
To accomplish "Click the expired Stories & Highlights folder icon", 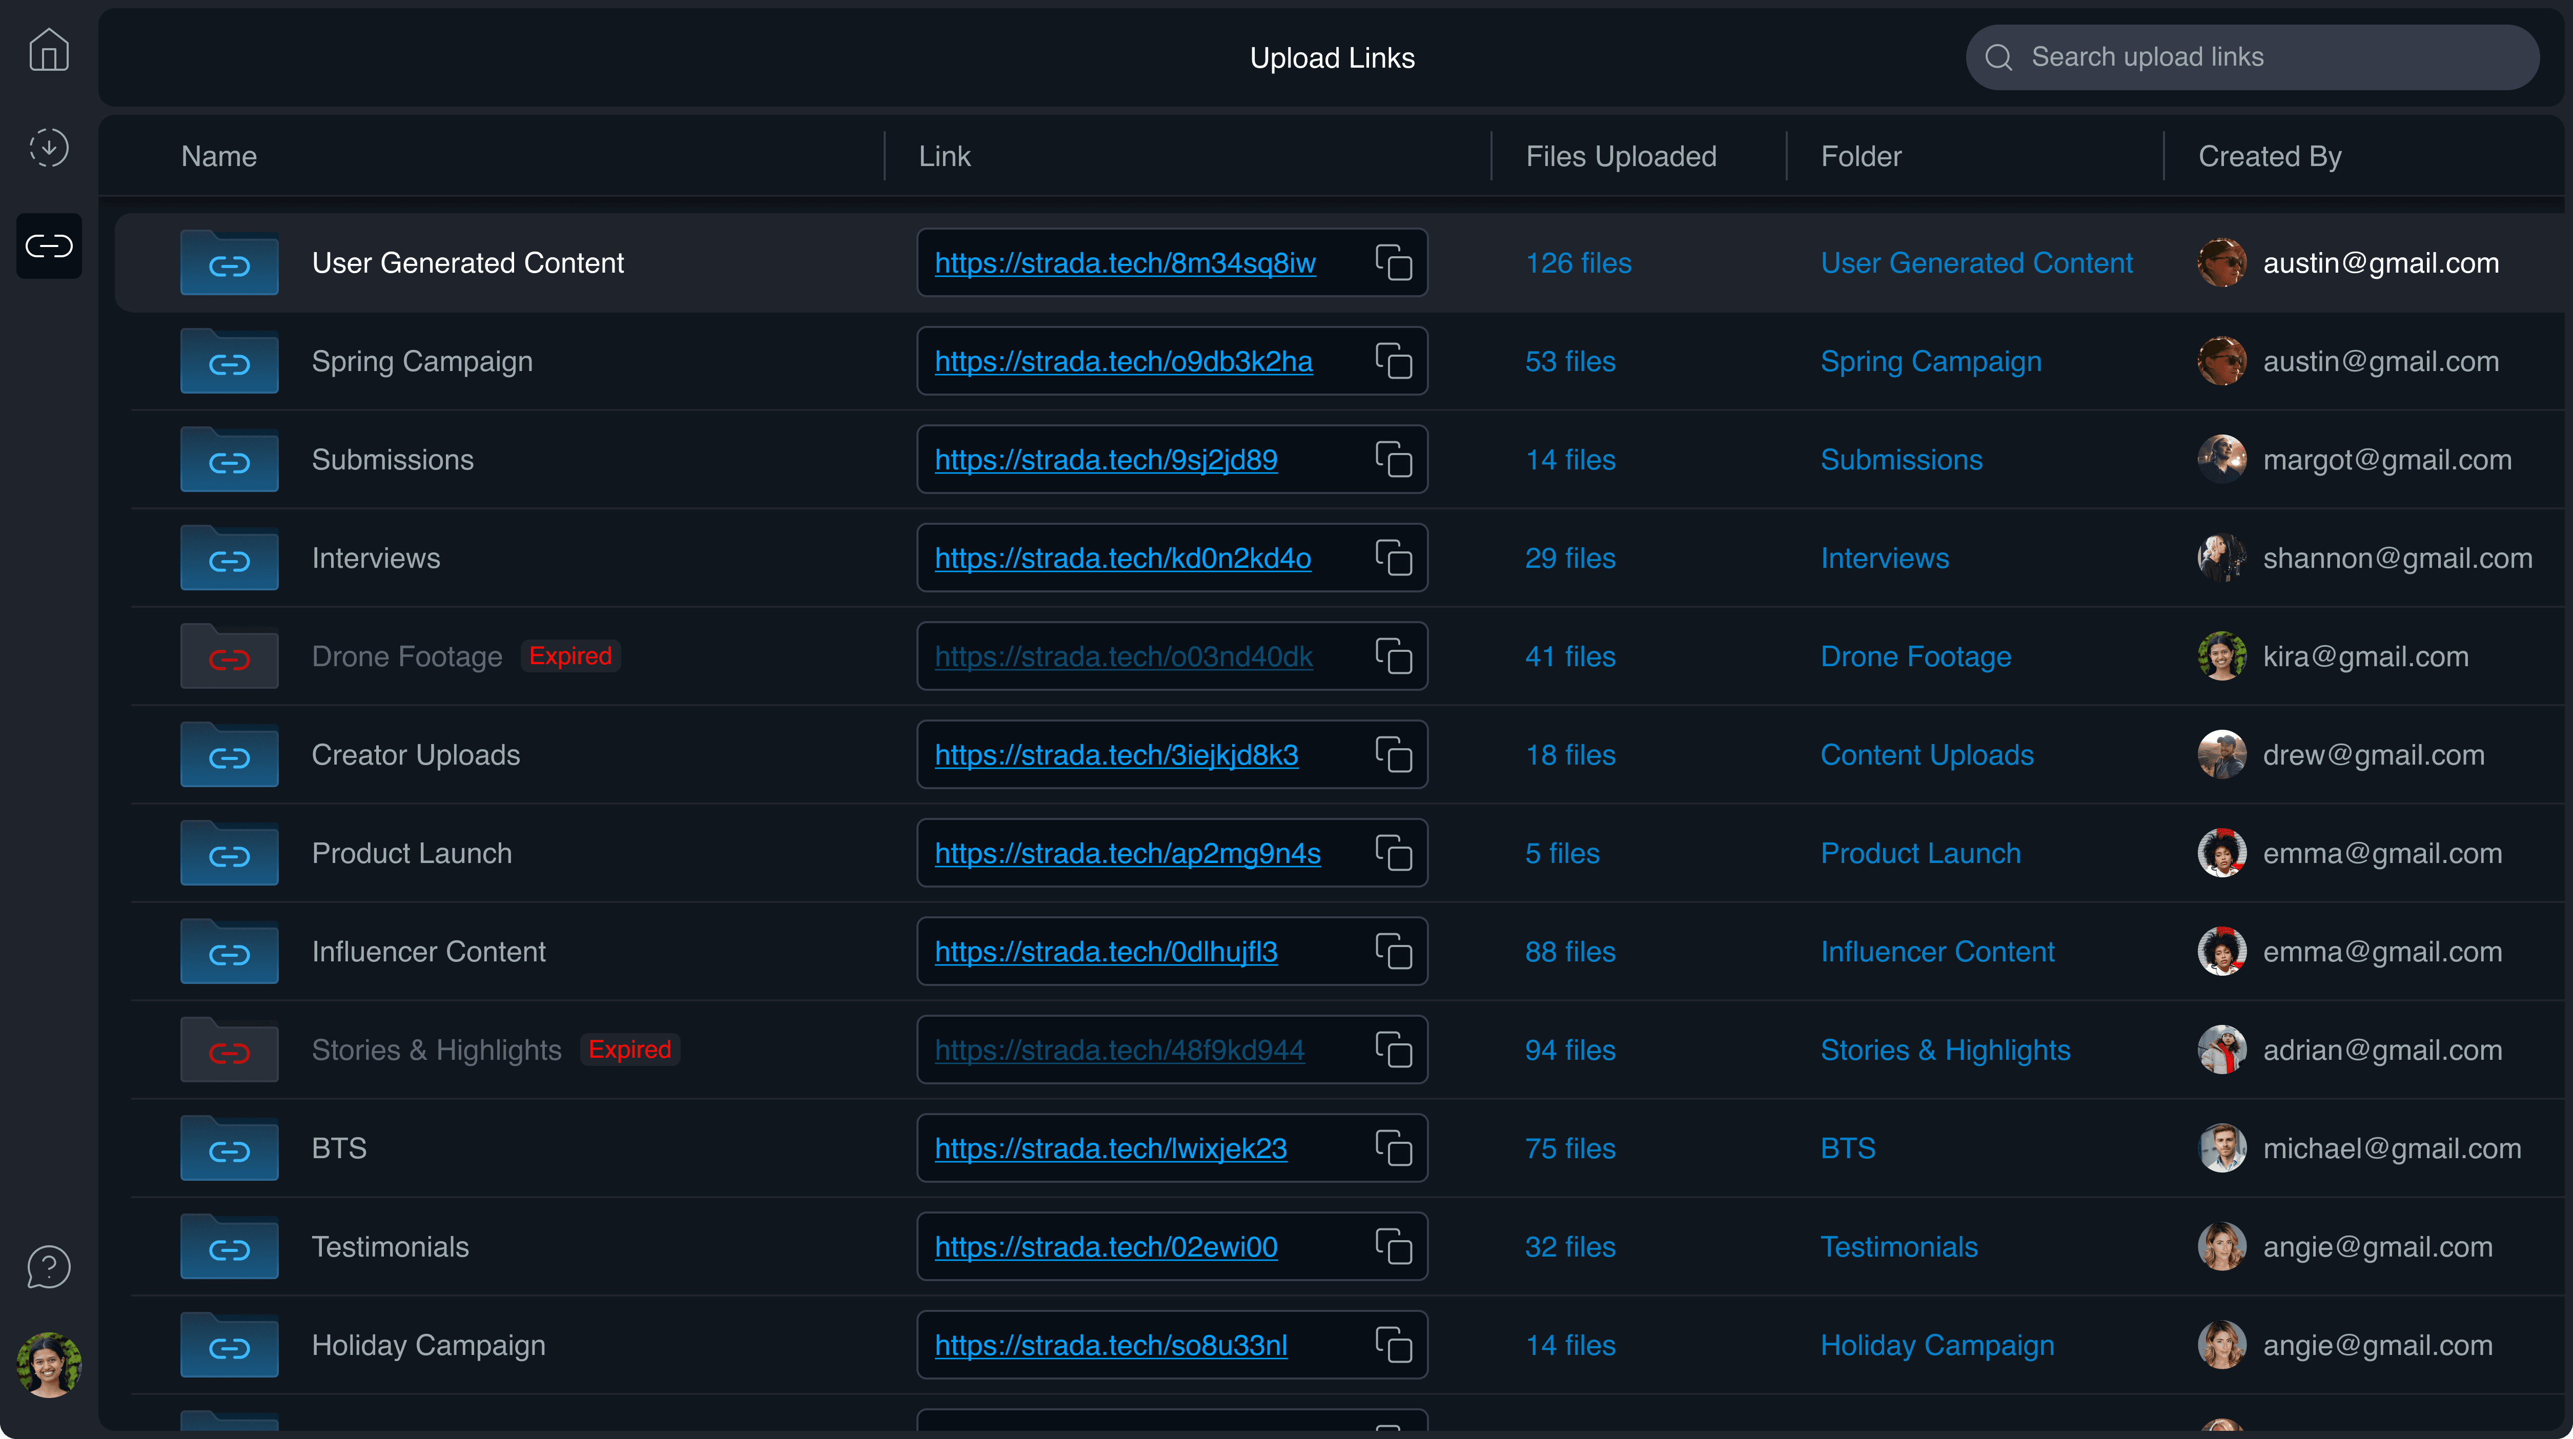I will [x=229, y=1051].
